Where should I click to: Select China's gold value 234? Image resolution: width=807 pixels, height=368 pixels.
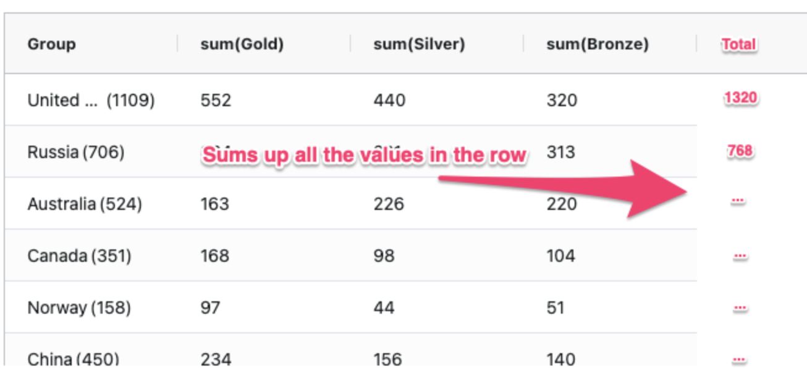coord(216,358)
